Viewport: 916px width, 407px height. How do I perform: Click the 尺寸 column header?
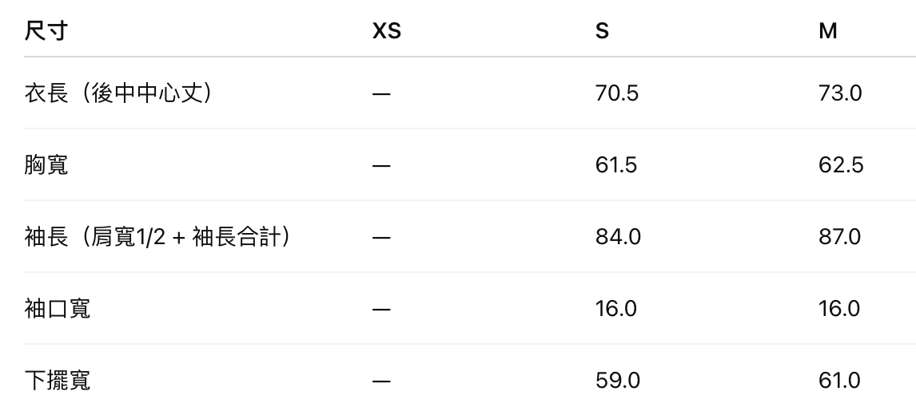46,31
